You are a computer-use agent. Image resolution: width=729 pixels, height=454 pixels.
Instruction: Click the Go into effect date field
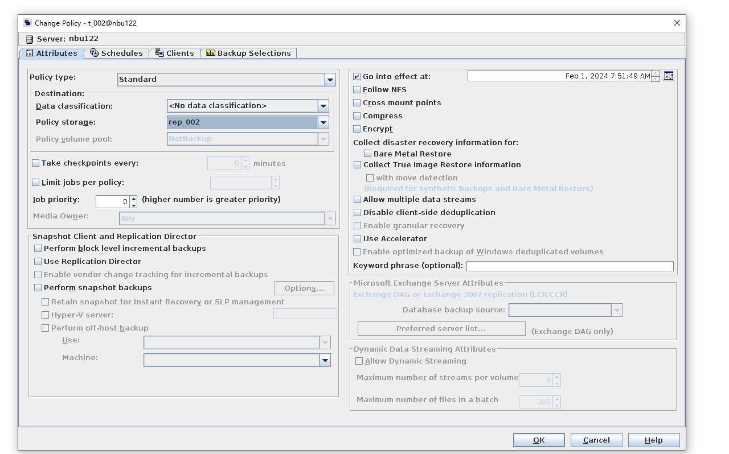tap(559, 76)
